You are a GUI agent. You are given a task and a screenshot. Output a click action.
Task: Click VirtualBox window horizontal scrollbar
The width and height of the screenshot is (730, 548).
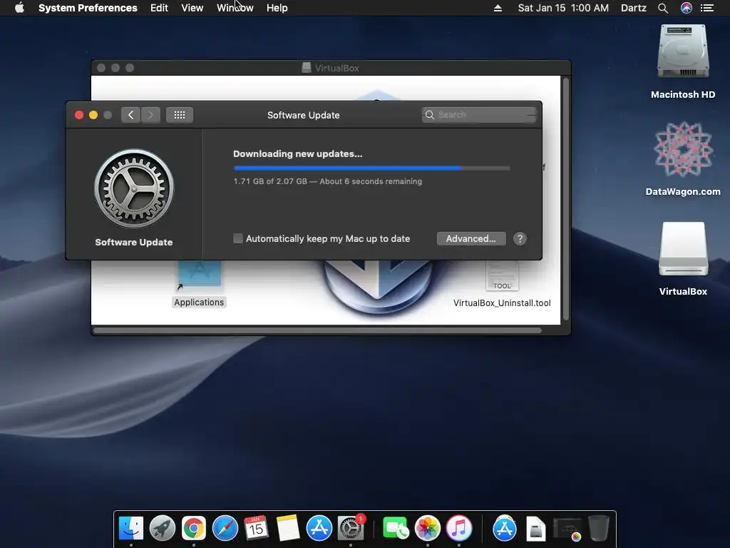click(x=317, y=330)
